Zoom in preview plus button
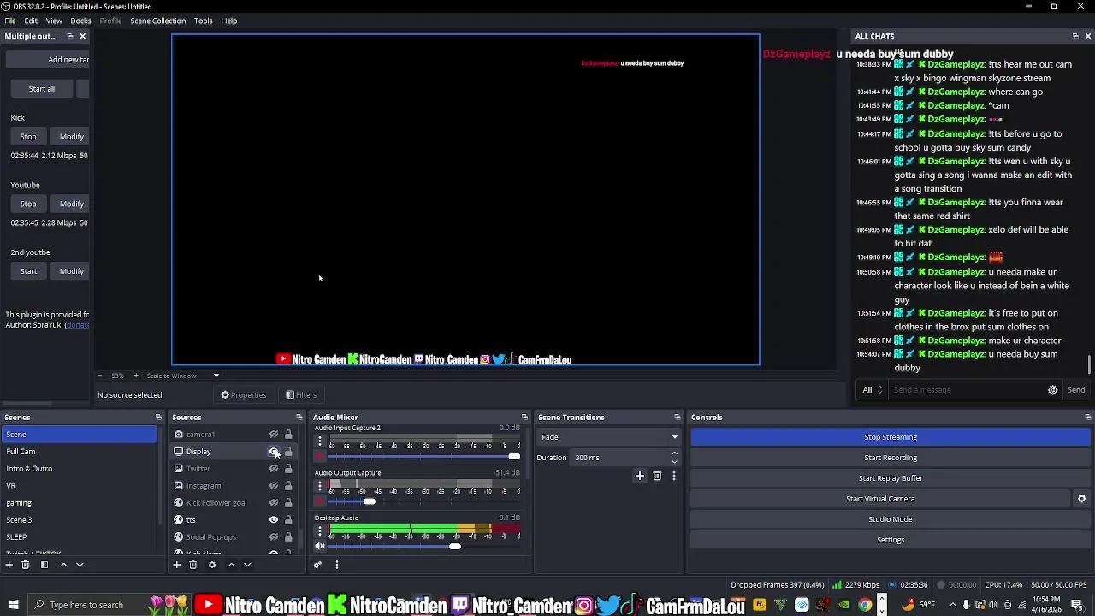 pyautogui.click(x=136, y=376)
